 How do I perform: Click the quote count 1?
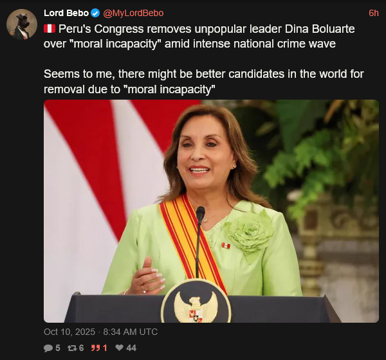tap(105, 348)
